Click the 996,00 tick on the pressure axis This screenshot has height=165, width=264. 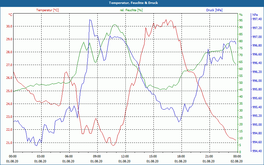click(257, 81)
